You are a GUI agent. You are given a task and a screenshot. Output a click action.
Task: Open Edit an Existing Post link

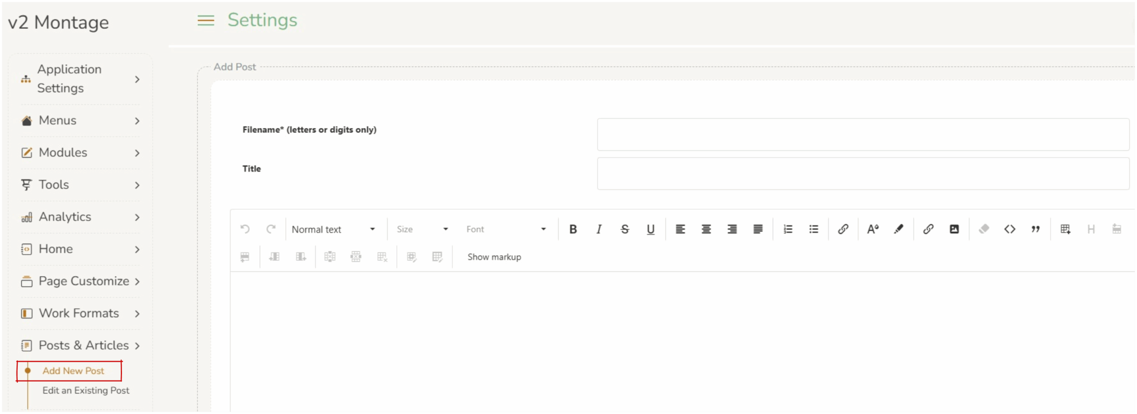pos(86,391)
